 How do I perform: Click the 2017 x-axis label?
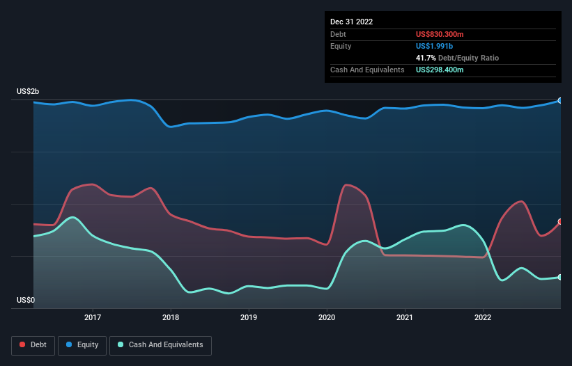point(93,317)
